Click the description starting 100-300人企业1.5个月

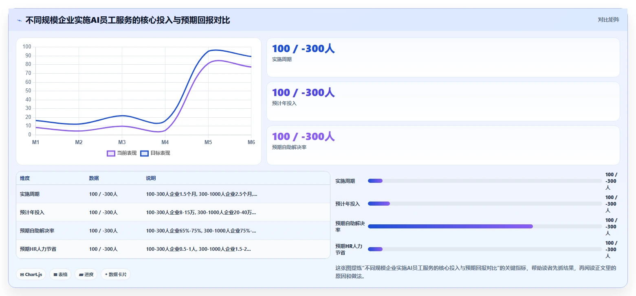202,194
